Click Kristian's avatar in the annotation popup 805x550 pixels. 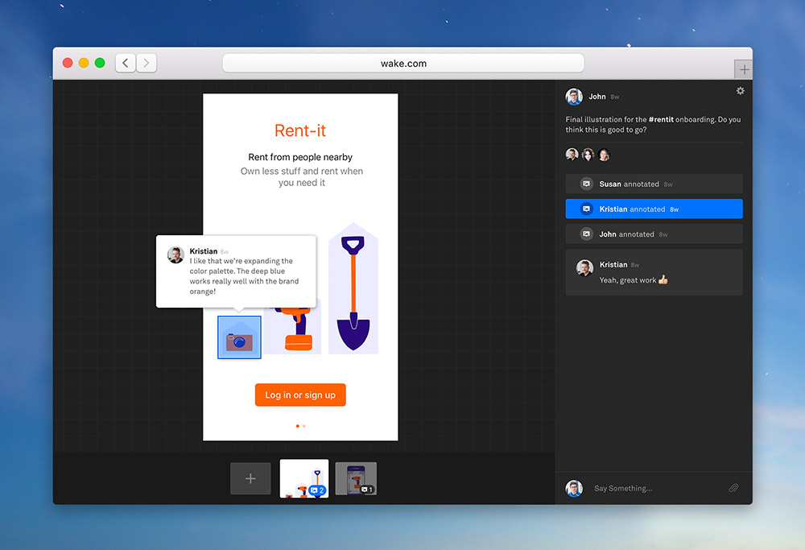[175, 254]
